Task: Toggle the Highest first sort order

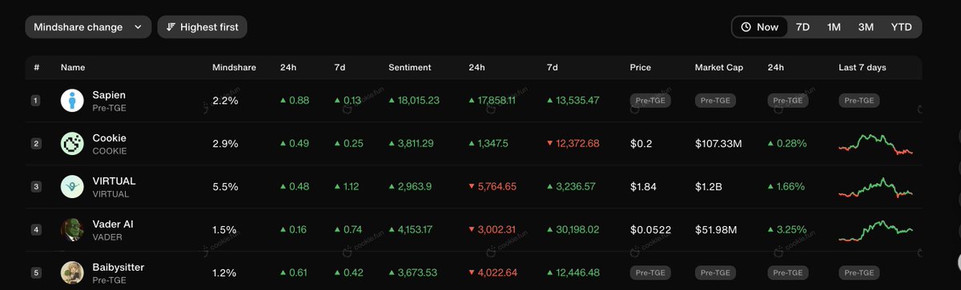Action: (x=203, y=27)
